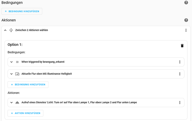Image resolution: width=192 pixels, height=121 pixels.
Task: Click the 'Aktionen:' label in Option 1
Action: point(14,93)
